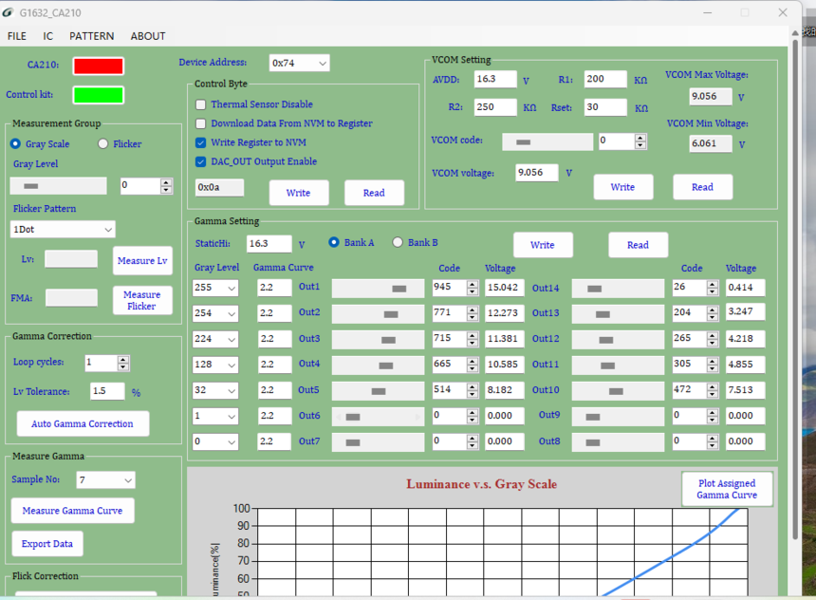Image resolution: width=816 pixels, height=600 pixels.
Task: Open the Gray Level 254 dropdown
Action: click(x=215, y=313)
